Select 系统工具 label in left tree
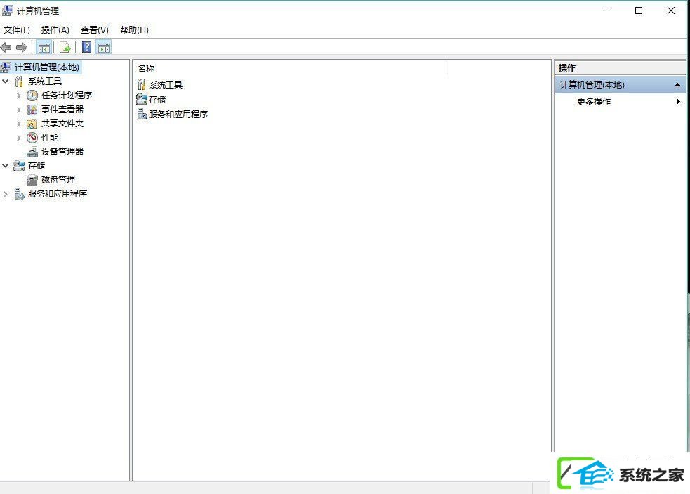The image size is (690, 494). pos(45,82)
